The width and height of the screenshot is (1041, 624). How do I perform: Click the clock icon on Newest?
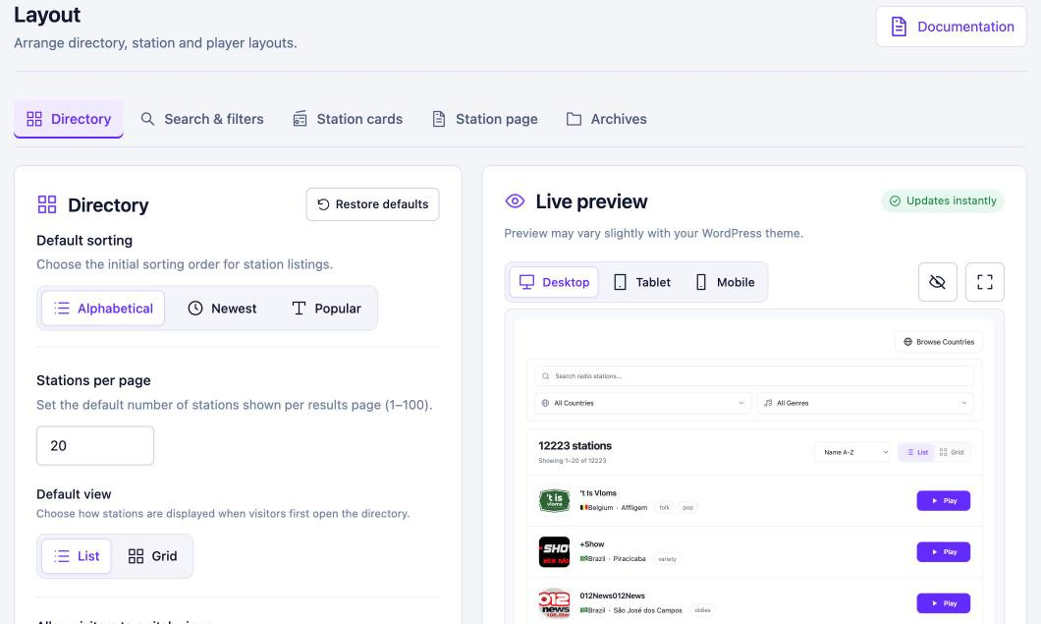click(x=195, y=309)
